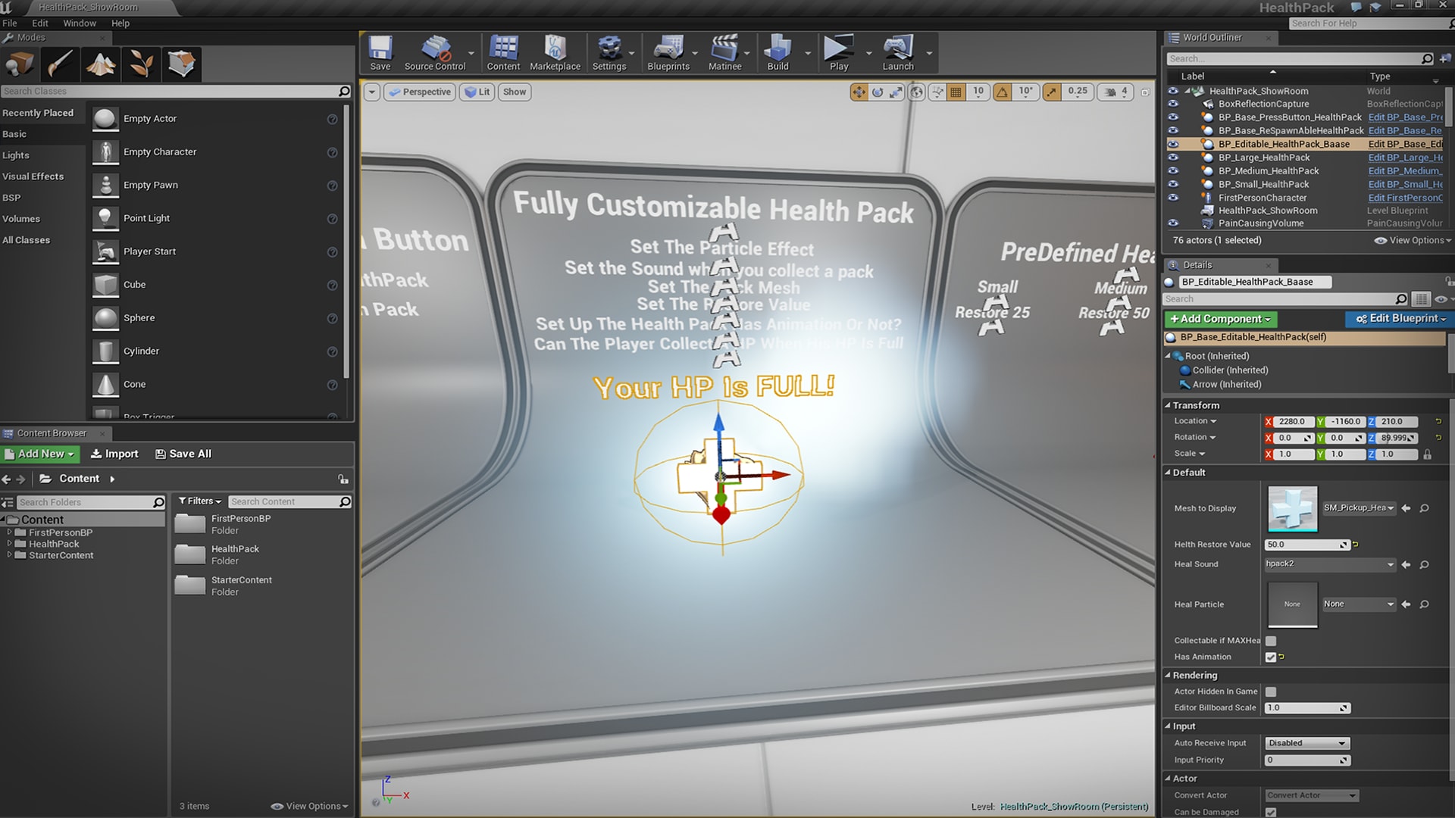
Task: Open the Marketplace from the toolbar
Action: pos(555,49)
